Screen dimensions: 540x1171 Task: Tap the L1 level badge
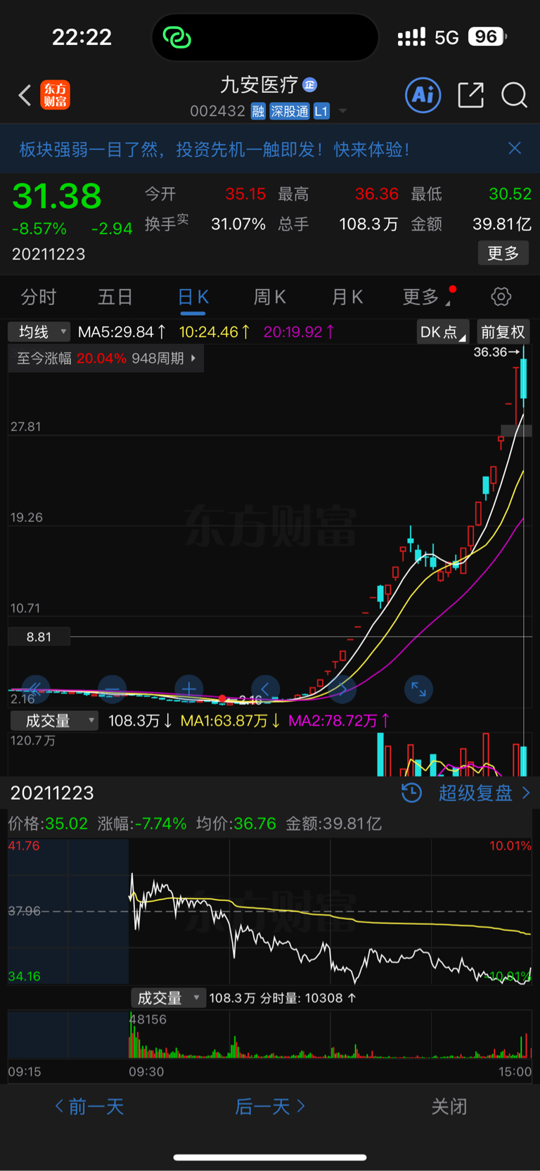point(321,111)
